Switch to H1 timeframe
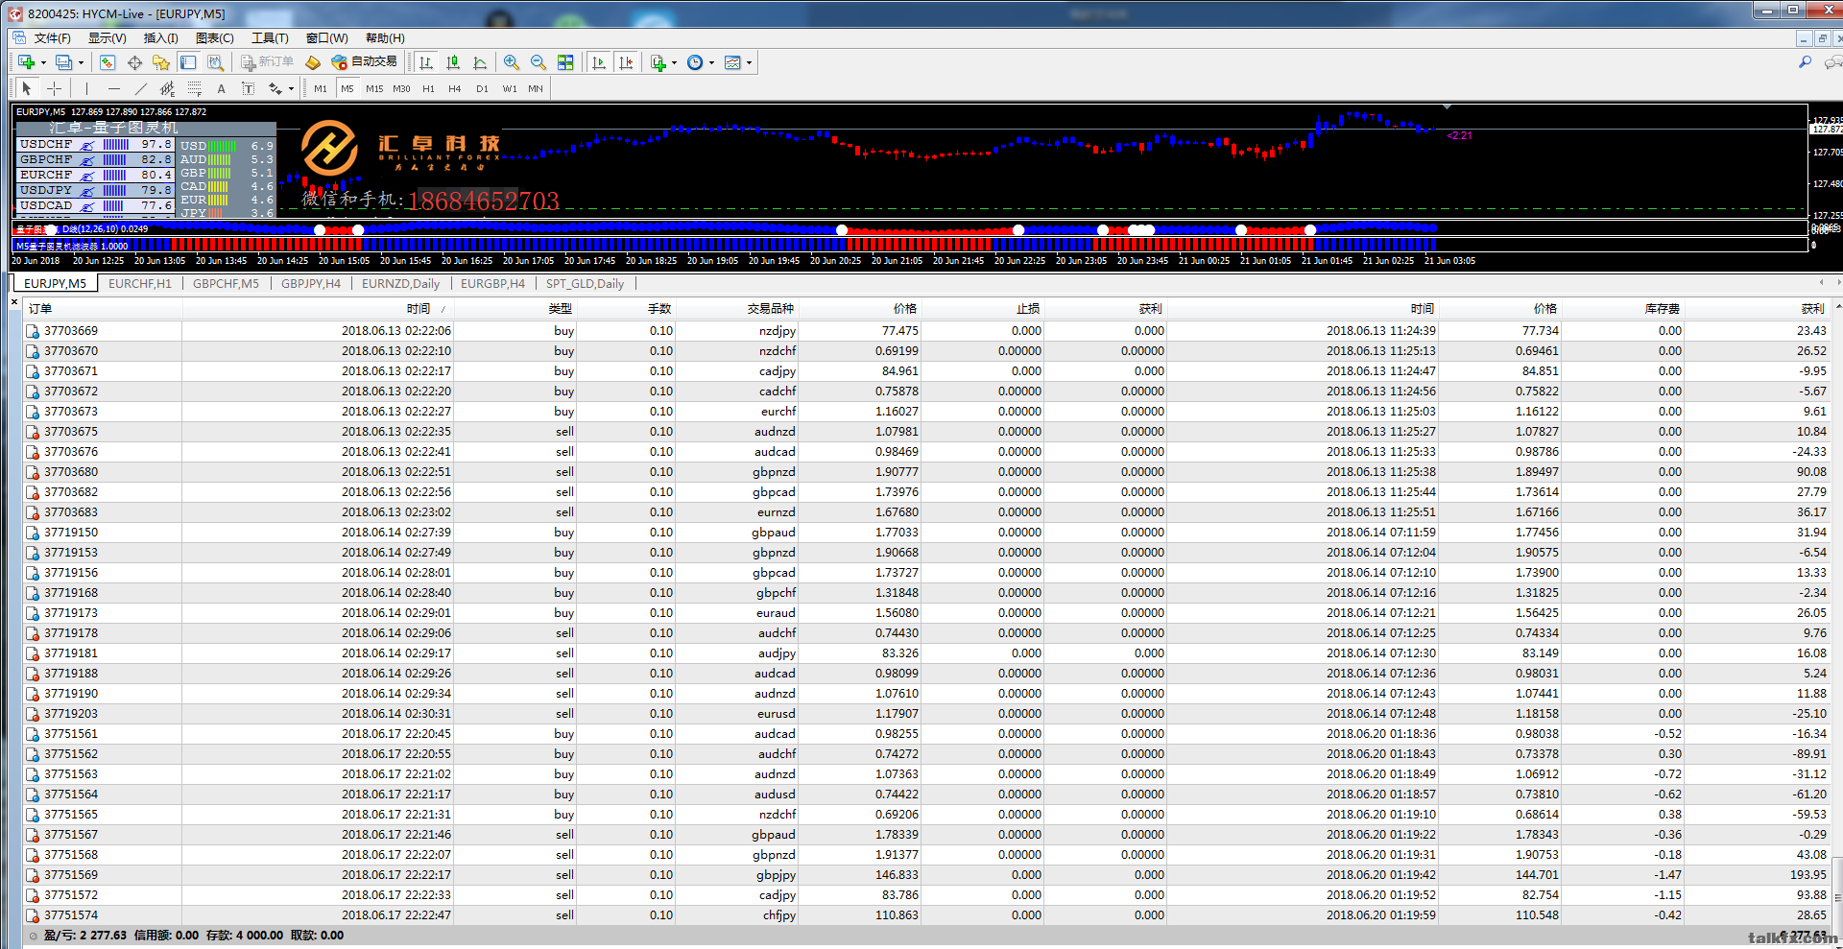This screenshot has height=949, width=1843. (428, 88)
